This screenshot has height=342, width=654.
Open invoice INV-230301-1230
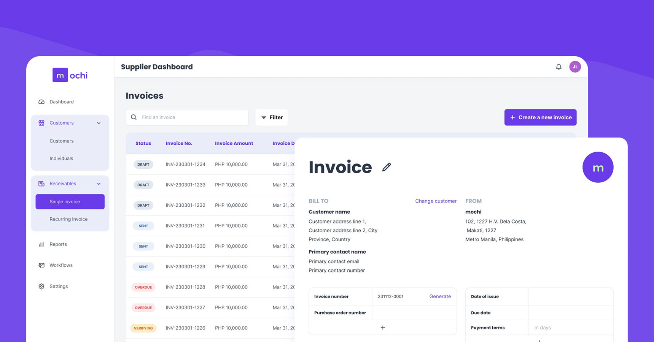(185, 246)
